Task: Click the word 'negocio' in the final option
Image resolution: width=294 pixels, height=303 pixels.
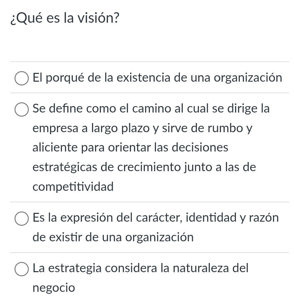Action: click(x=53, y=287)
